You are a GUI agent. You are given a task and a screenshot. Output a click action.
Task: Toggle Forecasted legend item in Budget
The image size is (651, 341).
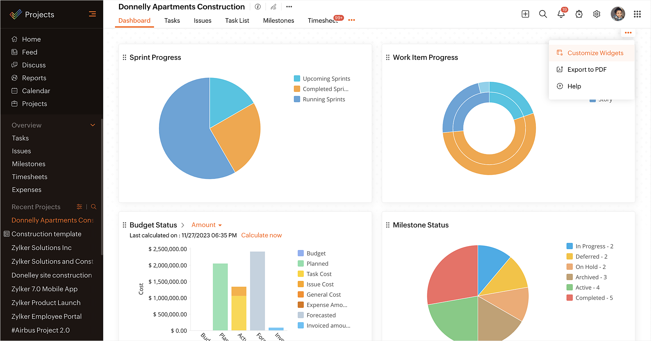317,315
